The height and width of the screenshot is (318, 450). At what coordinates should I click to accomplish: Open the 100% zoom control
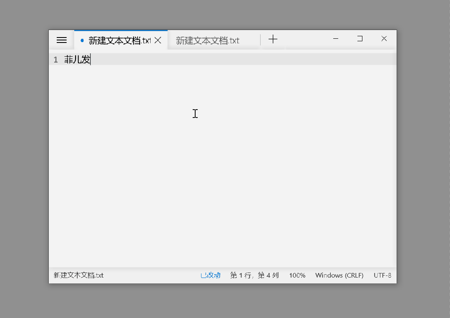(x=297, y=275)
